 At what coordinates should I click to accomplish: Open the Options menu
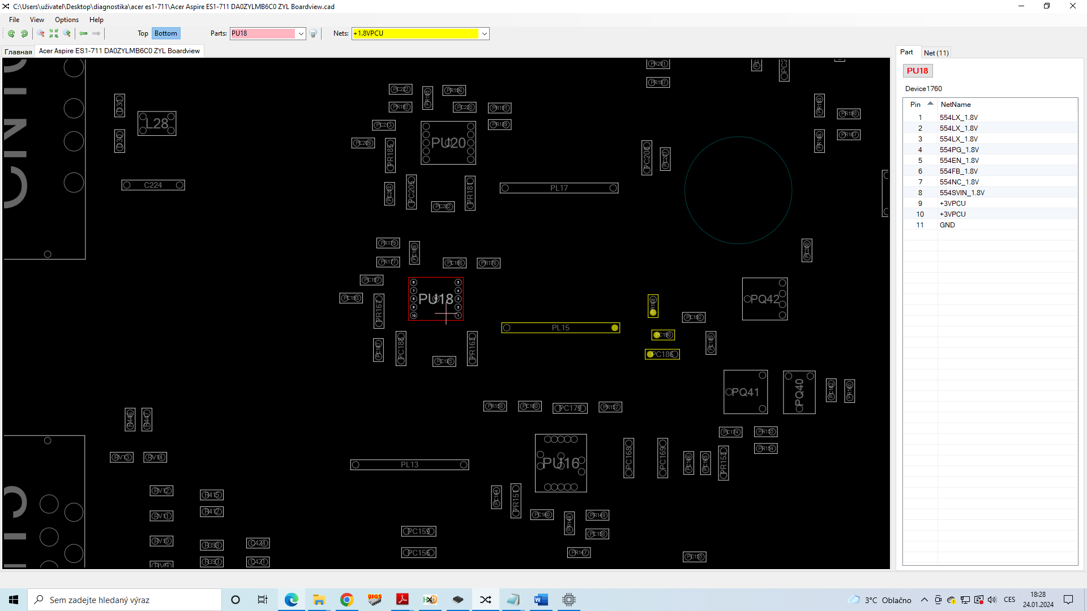tap(67, 19)
